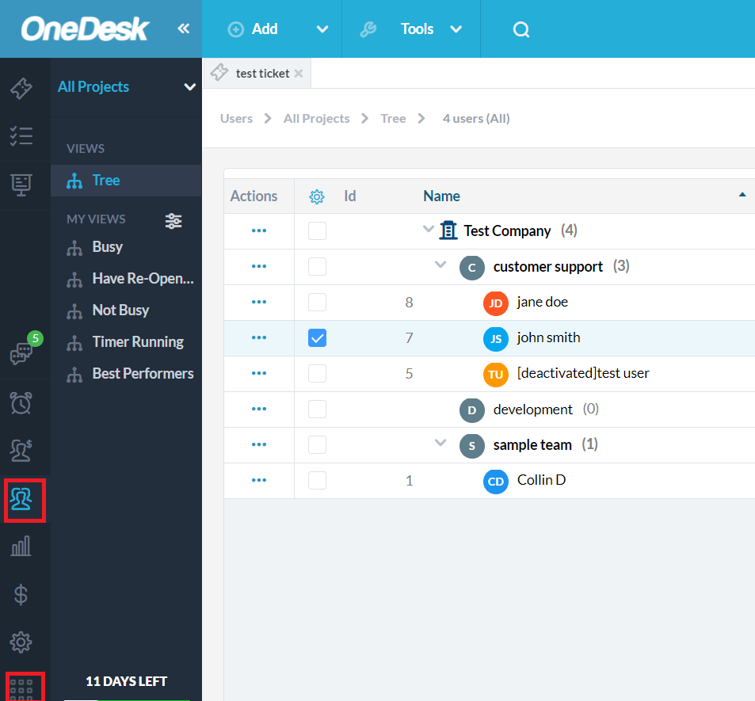Viewport: 755px width, 701px height.
Task: Open the Analytics bar chart icon
Action: pyautogui.click(x=21, y=546)
